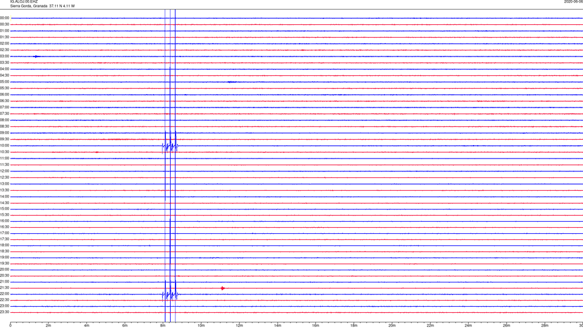This screenshot has height=328, width=583.
Task: Click the 8m tick on time axis
Action: pyautogui.click(x=163, y=326)
